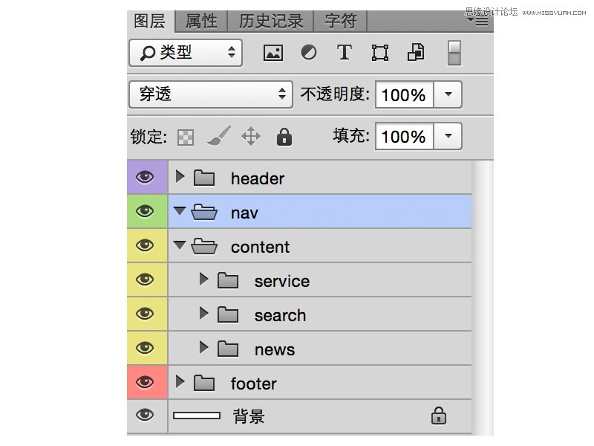Filter layers by smart object icon
594x446 pixels.
415,52
